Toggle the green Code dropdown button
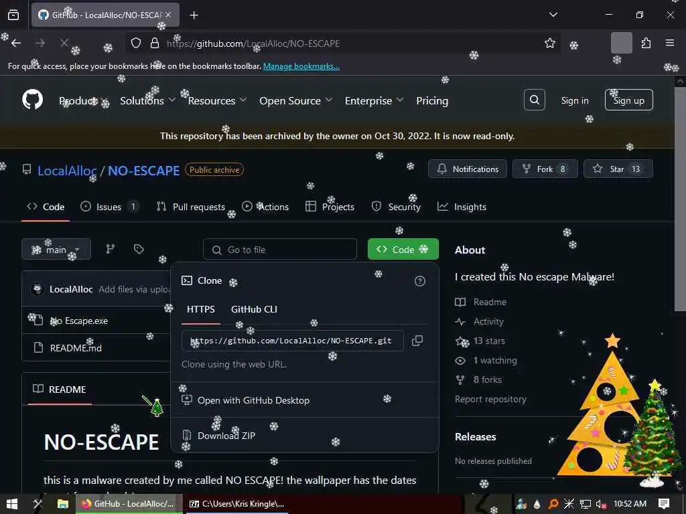This screenshot has height=514, width=686. 403,249
